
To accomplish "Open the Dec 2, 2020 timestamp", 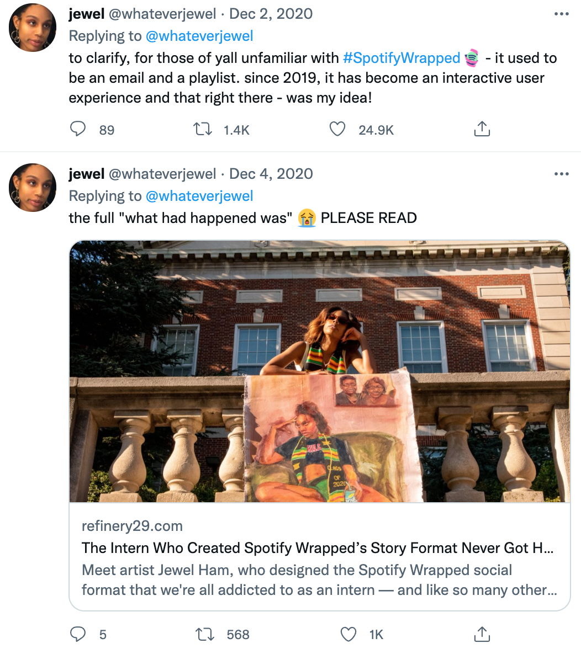I will pyautogui.click(x=271, y=14).
